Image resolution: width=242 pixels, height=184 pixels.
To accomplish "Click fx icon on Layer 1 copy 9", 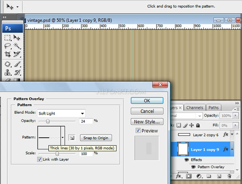I will 225,149.
